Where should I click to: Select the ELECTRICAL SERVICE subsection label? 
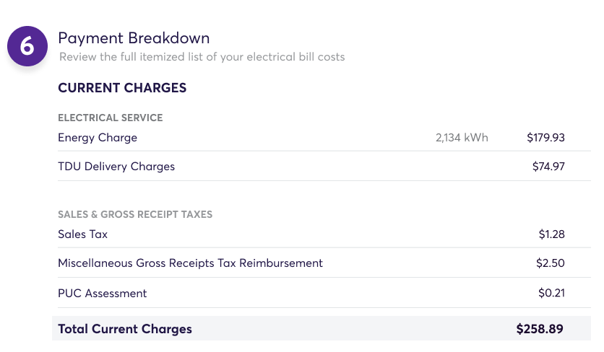(110, 118)
